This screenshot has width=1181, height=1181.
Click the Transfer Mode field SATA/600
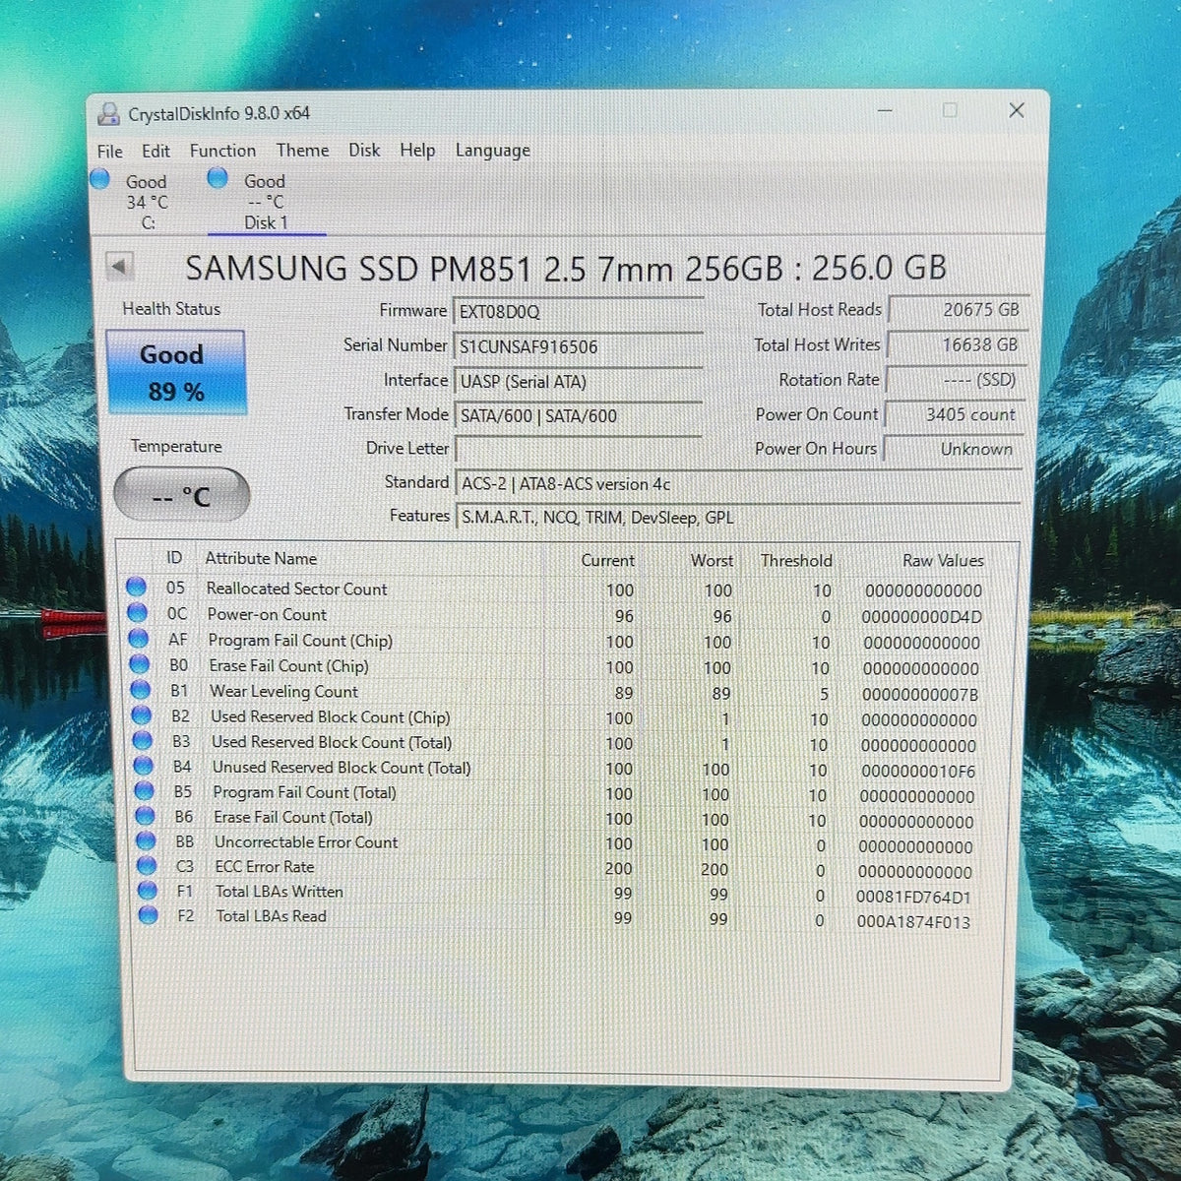click(578, 416)
